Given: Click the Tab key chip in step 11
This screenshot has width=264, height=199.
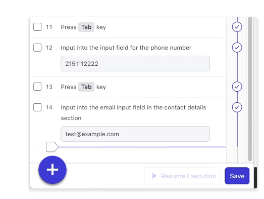Looking at the screenshot, I should point(86,27).
